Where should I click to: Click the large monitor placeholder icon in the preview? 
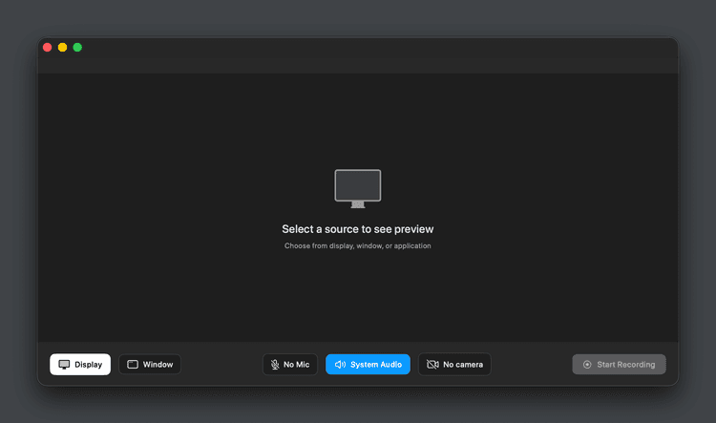[358, 188]
